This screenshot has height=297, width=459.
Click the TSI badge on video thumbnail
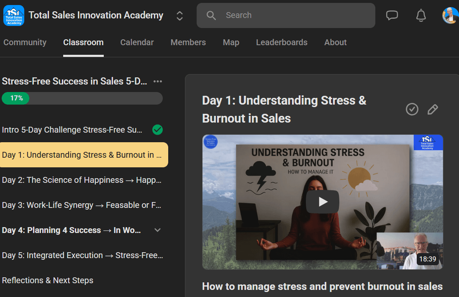click(x=428, y=143)
